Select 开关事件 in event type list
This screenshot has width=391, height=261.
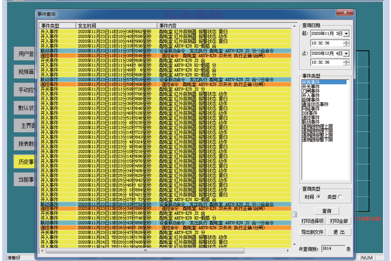[x=311, y=86]
